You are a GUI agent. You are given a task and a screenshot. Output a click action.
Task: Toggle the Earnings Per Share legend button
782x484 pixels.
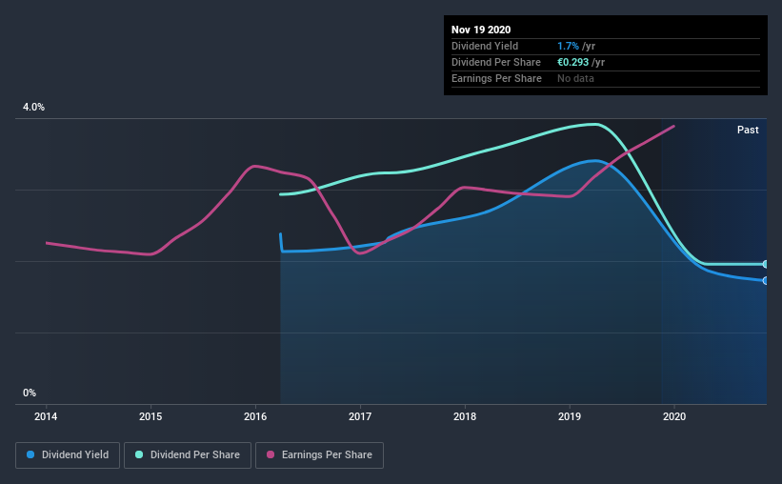tap(319, 455)
